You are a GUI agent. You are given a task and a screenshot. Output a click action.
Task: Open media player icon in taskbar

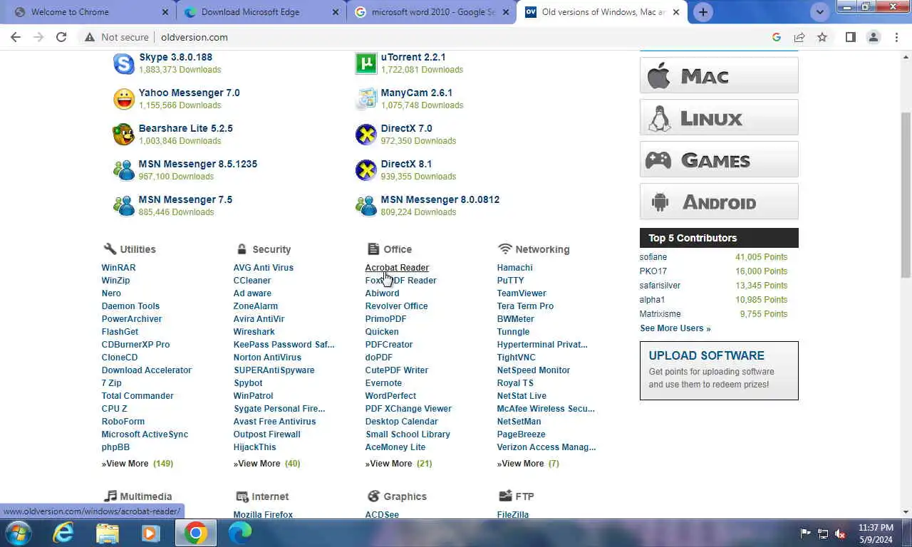[x=150, y=533]
